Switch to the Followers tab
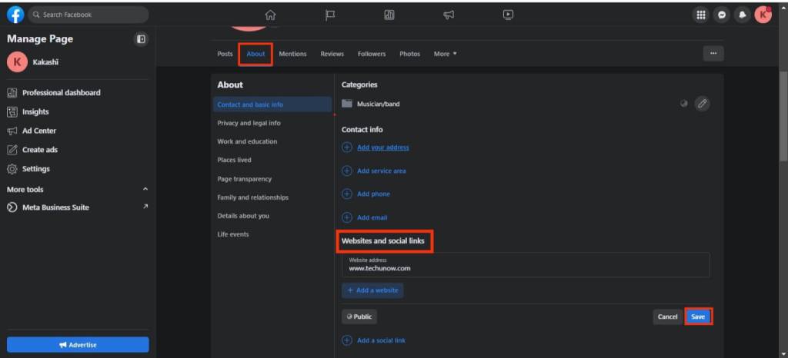The image size is (788, 358). point(372,54)
